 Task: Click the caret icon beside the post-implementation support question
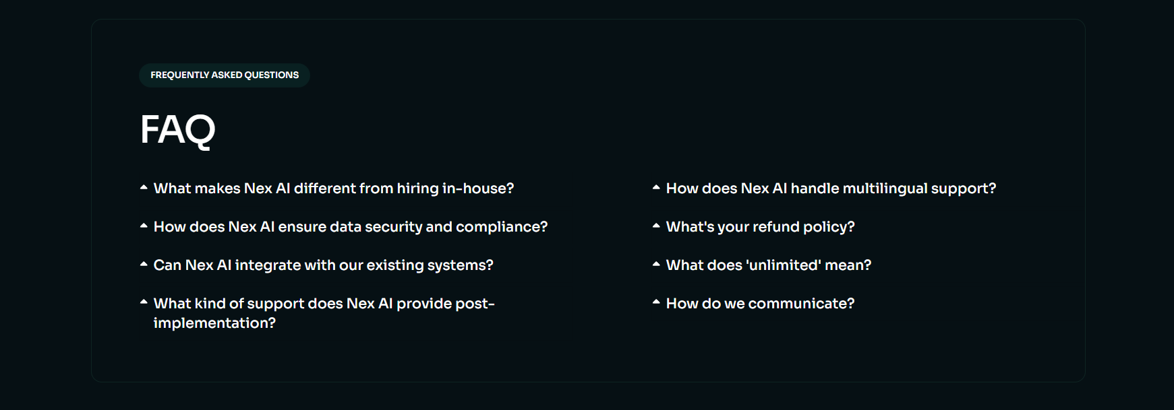(x=144, y=303)
